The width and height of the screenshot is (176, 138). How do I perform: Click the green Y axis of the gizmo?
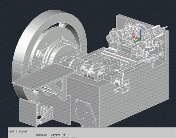pyautogui.click(x=137, y=41)
